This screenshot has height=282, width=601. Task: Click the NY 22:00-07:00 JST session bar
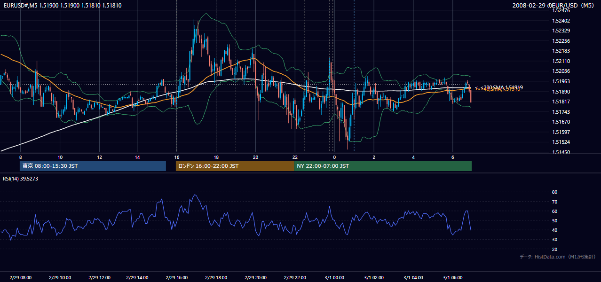(x=383, y=166)
